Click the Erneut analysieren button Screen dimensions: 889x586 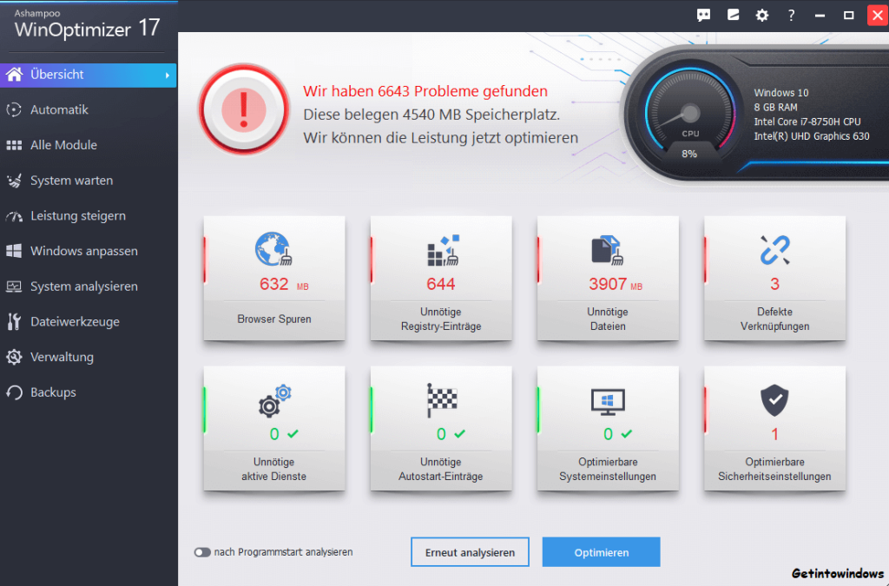click(x=470, y=552)
